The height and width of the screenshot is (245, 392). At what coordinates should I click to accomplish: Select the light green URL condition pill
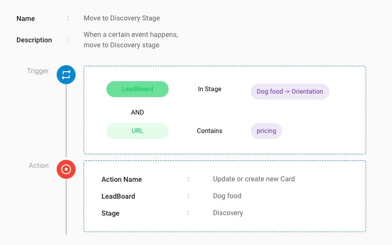tap(137, 131)
